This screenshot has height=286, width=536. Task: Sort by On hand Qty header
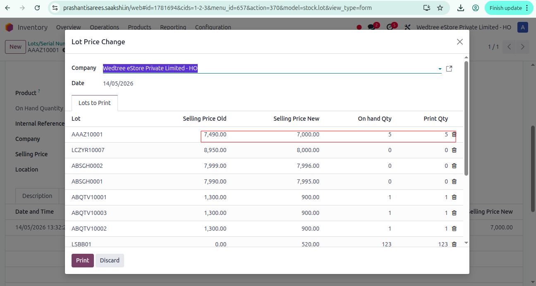pos(375,119)
